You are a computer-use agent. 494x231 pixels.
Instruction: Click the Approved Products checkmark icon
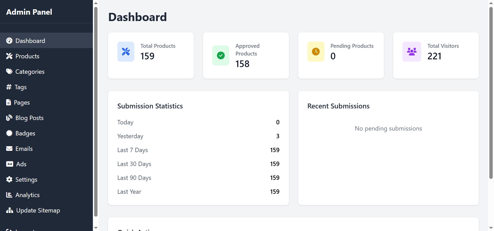tap(221, 56)
